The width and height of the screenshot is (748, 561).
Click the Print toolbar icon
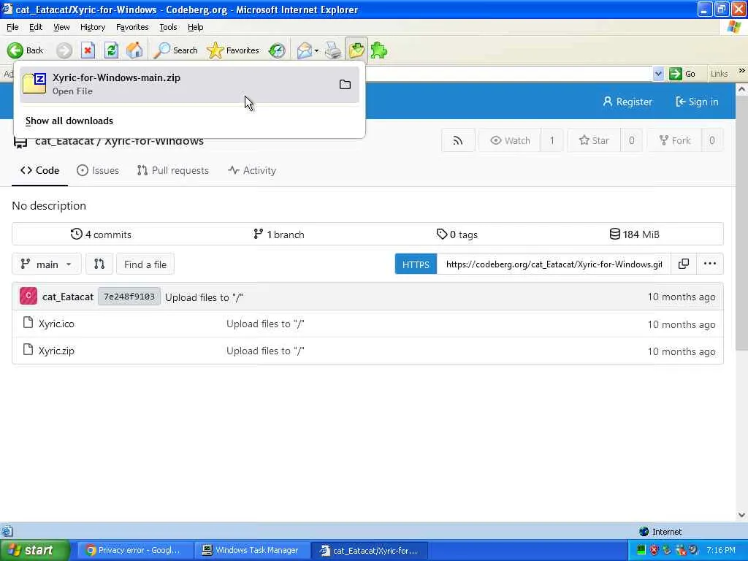333,50
